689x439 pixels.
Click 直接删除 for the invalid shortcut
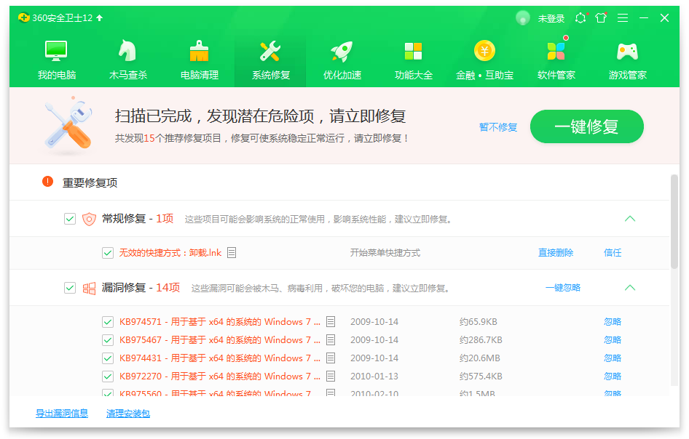[x=556, y=253]
